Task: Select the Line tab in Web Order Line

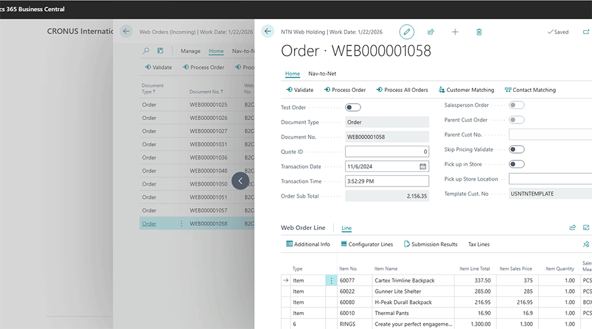Action: pos(347,228)
